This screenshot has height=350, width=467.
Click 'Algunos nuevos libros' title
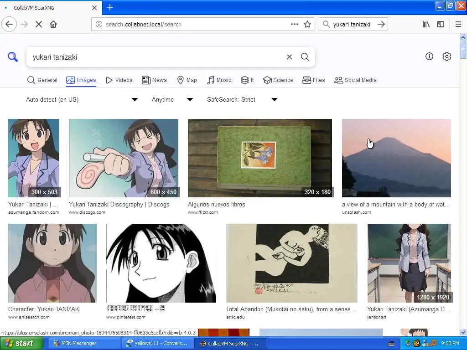tap(217, 205)
